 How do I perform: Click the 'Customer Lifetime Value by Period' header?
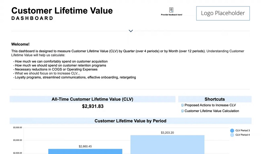click(x=130, y=121)
